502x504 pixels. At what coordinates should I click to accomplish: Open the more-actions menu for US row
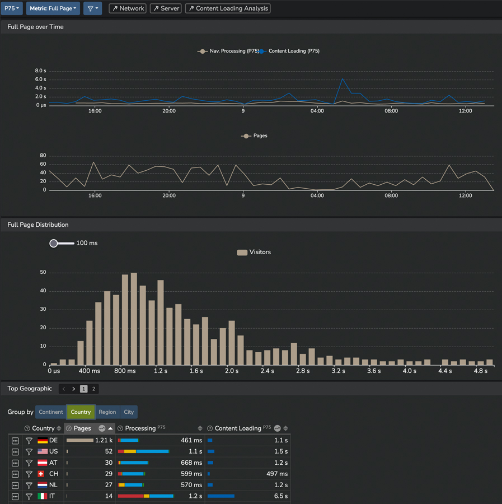[15, 452]
